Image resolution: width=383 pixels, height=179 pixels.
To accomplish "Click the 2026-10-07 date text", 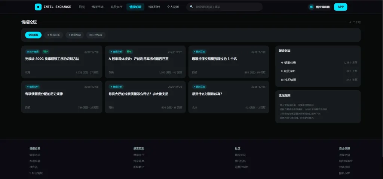I will (175, 52).
